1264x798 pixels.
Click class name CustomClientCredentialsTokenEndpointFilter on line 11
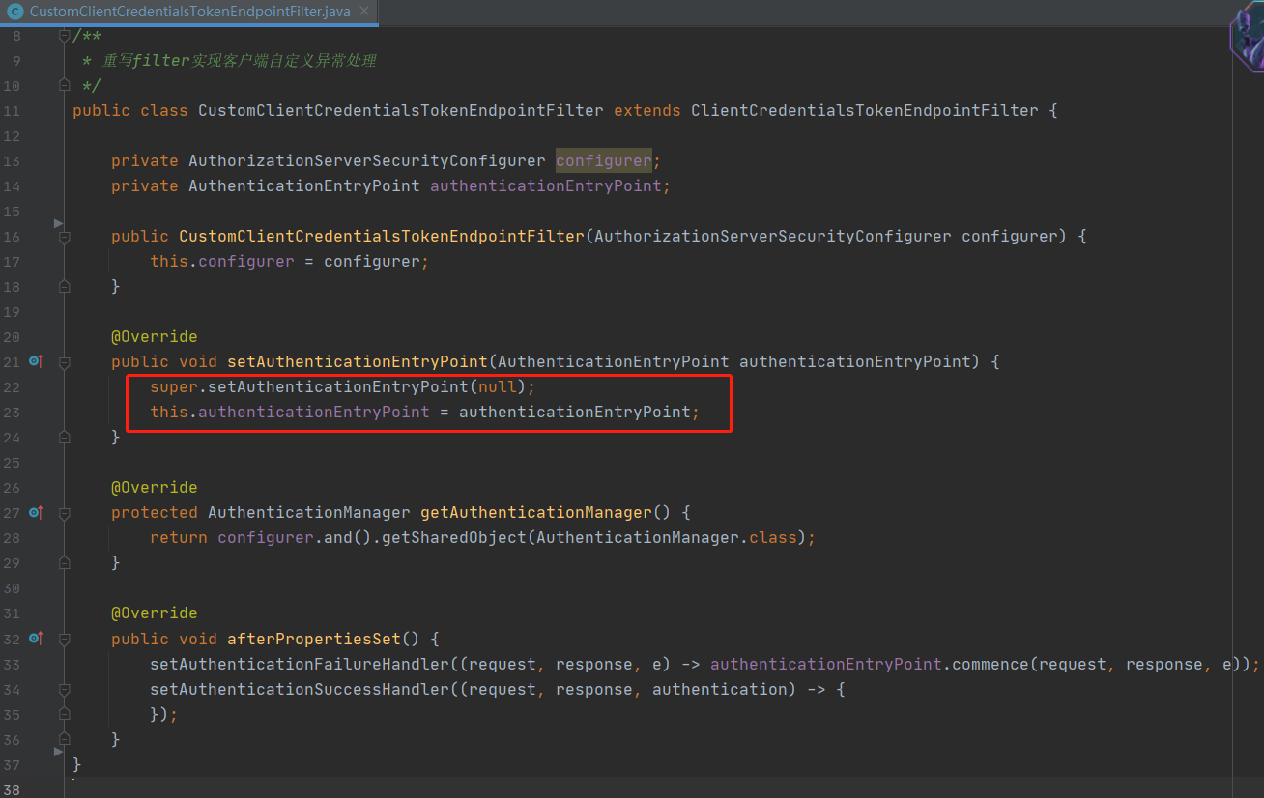[x=401, y=110]
